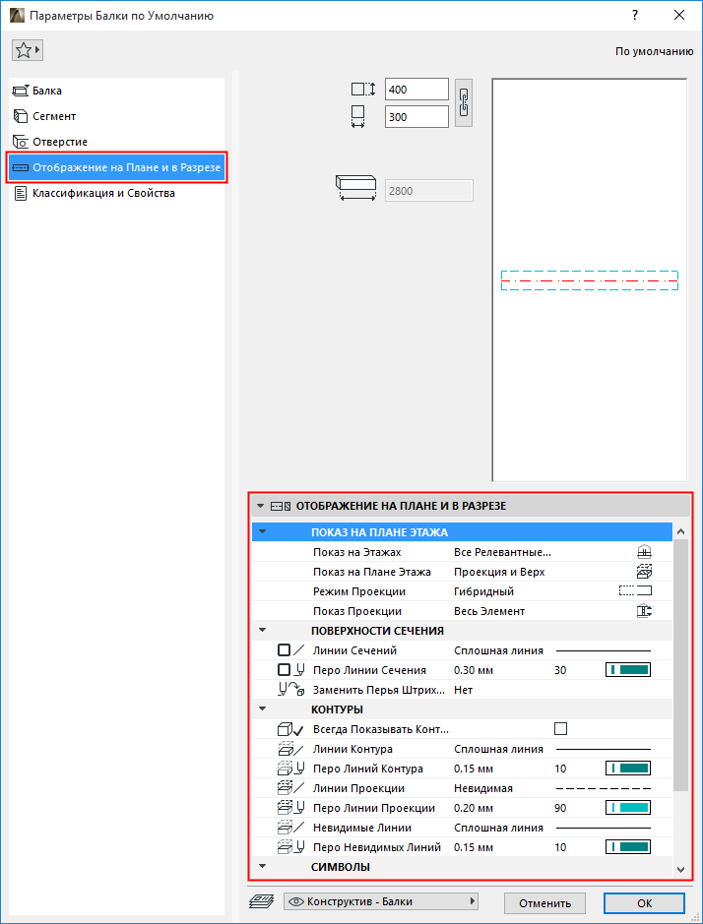The height and width of the screenshot is (924, 703).
Task: Enable the Всегда Показывать Контур checkbox
Action: [561, 729]
